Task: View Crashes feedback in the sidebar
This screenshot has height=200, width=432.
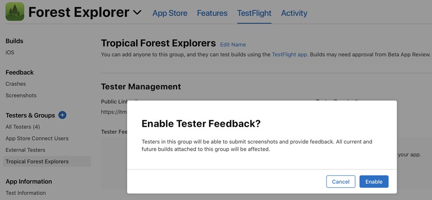Action: click(x=16, y=84)
